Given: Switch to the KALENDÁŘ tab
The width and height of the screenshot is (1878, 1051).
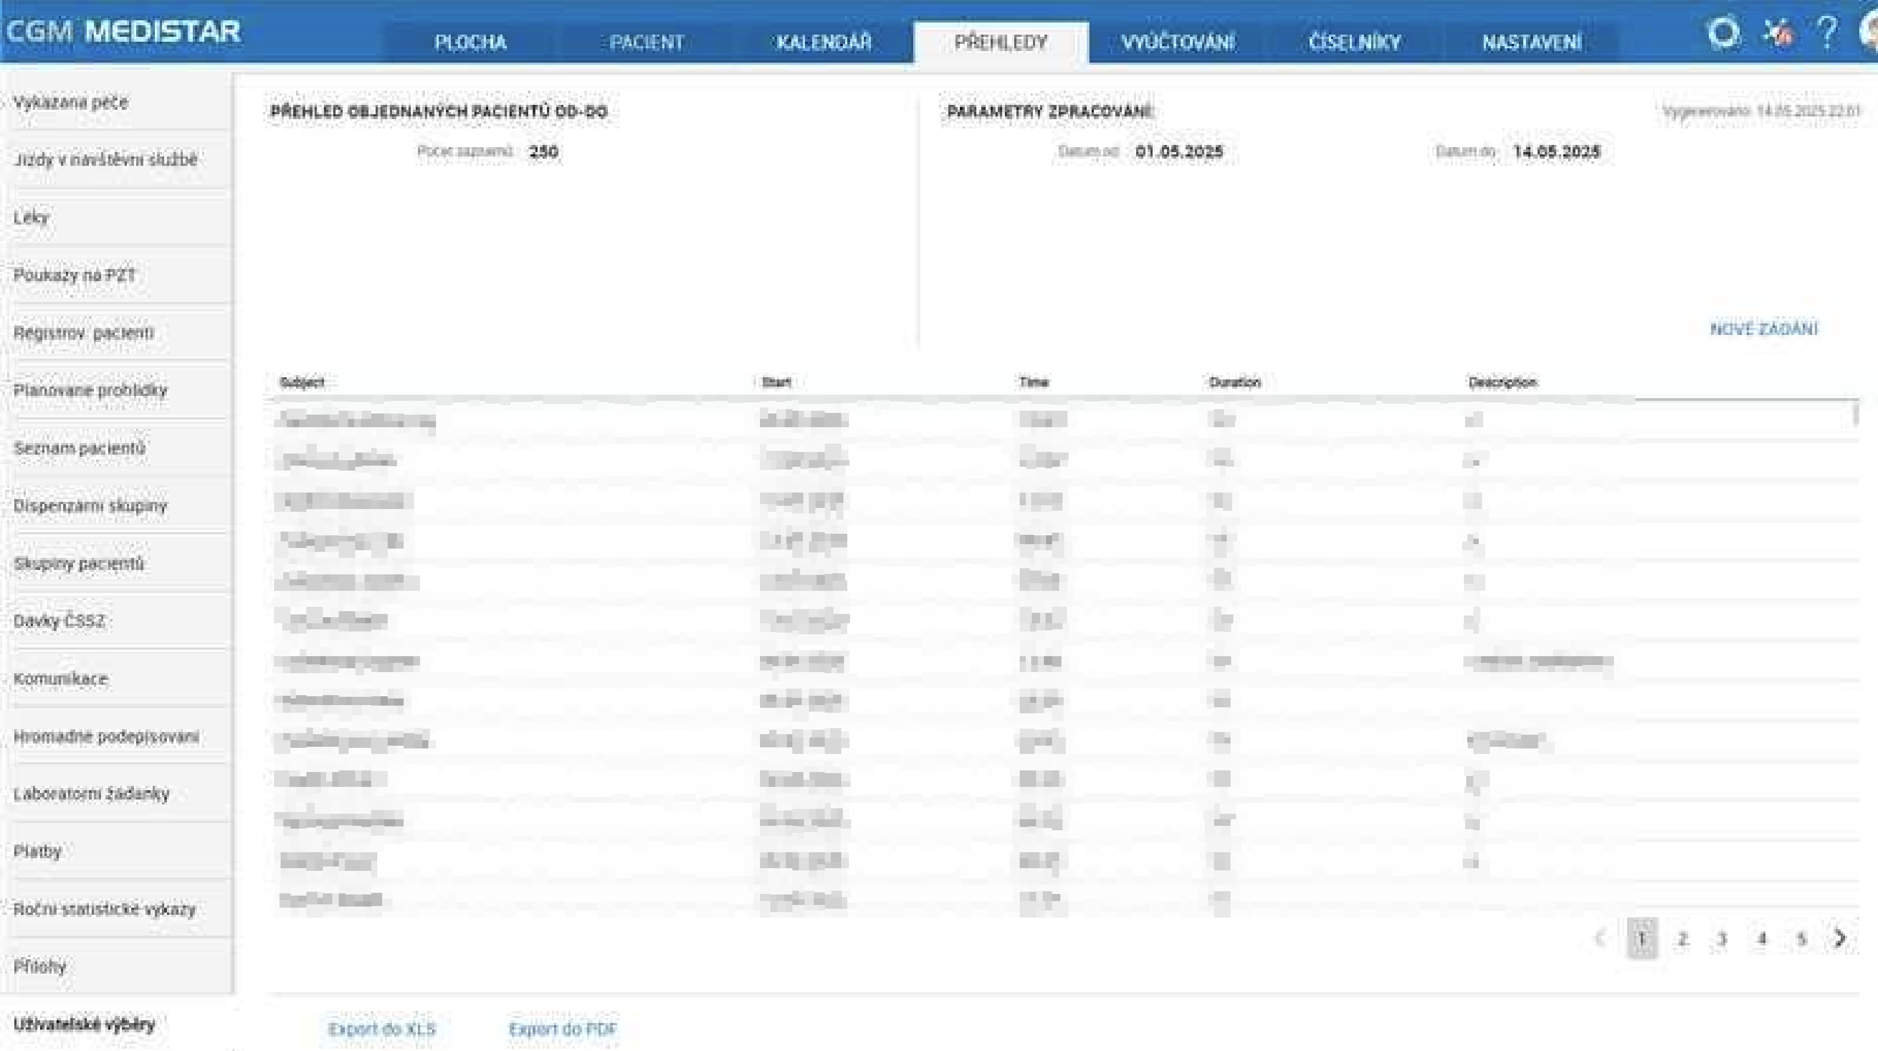Looking at the screenshot, I should point(824,42).
